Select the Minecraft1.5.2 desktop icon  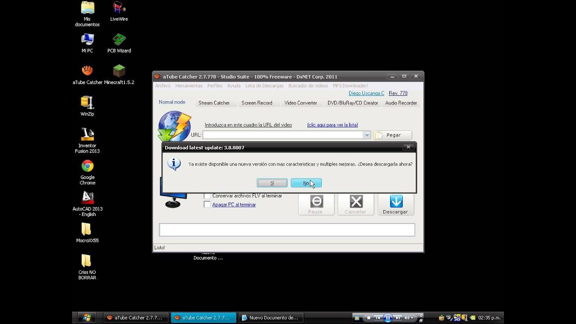click(x=119, y=75)
